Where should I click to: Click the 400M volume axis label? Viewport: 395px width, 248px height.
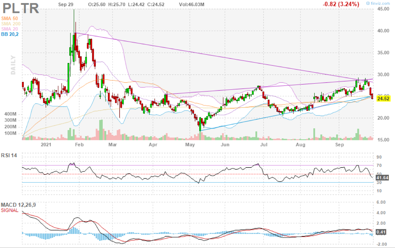(10, 114)
